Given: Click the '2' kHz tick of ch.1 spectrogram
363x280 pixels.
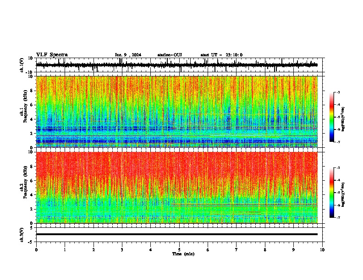Looking at the screenshot, I should (x=32, y=134).
